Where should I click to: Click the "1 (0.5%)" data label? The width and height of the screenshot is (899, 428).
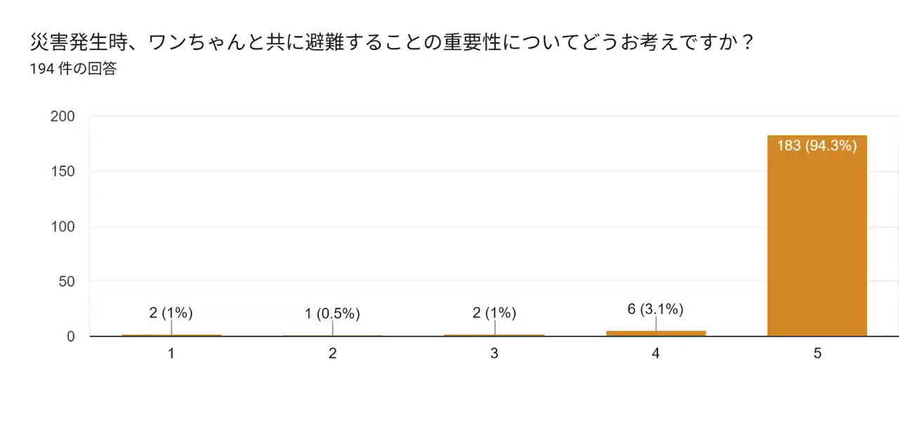(332, 314)
